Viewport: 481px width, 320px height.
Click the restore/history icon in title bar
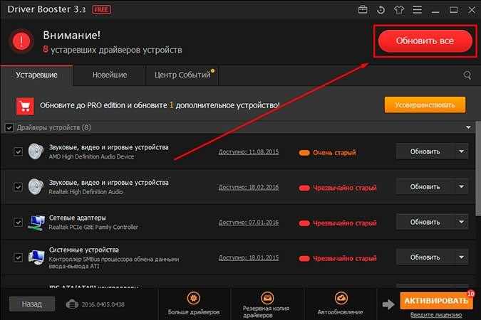click(381, 10)
